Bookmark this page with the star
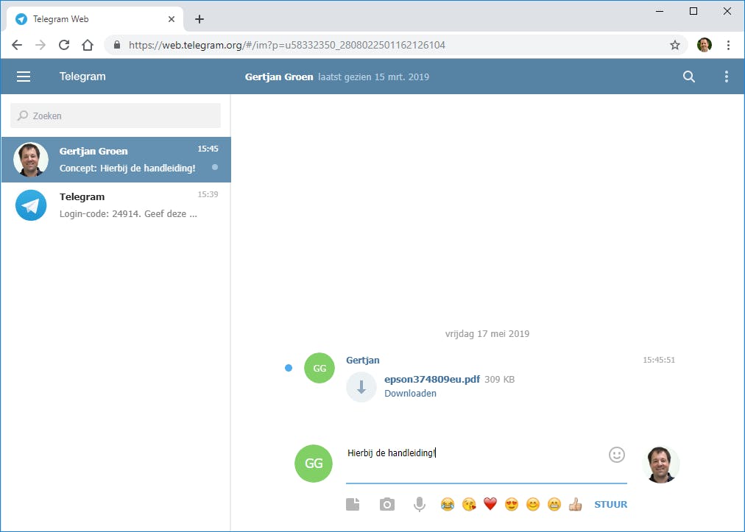 [x=674, y=45]
